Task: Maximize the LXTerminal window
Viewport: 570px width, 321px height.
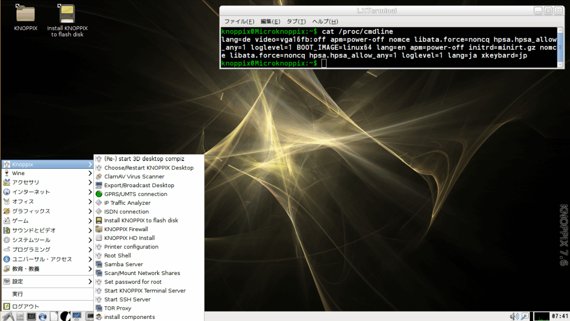Action: 548,11
